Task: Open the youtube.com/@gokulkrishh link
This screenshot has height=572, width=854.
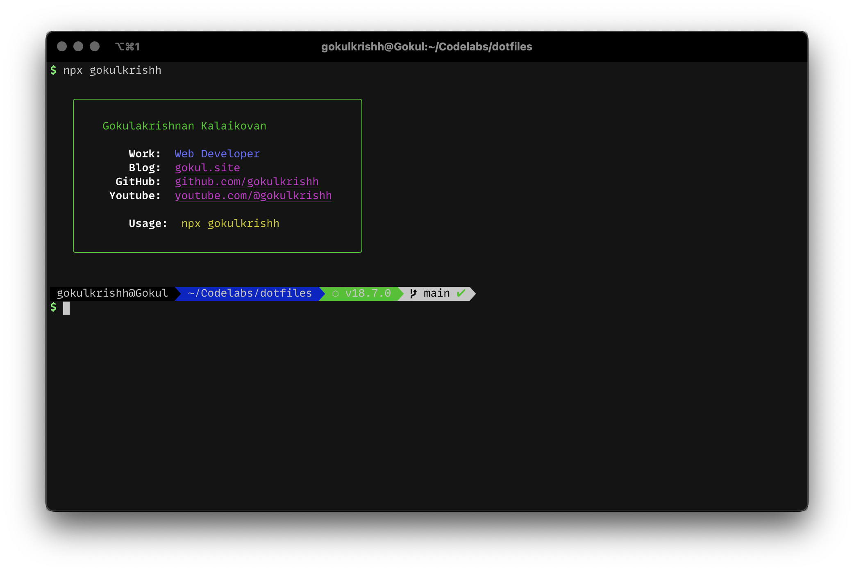Action: [x=253, y=195]
